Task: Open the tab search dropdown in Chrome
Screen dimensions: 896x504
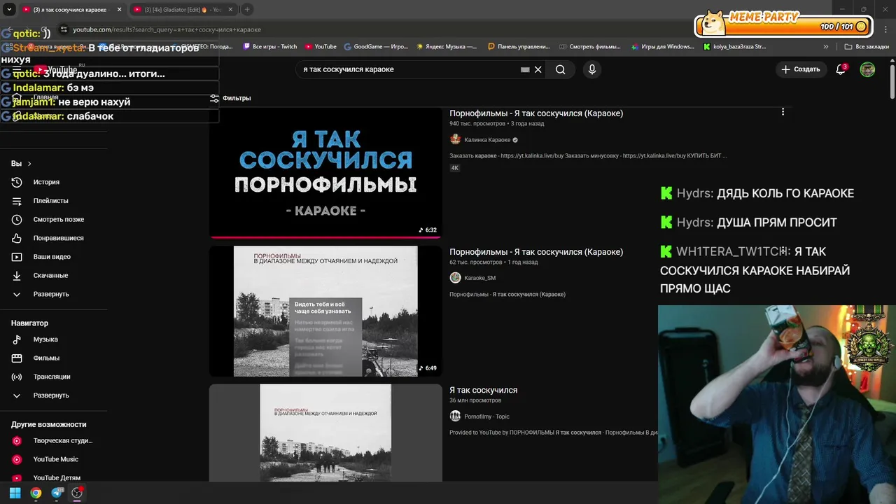Action: tap(9, 10)
